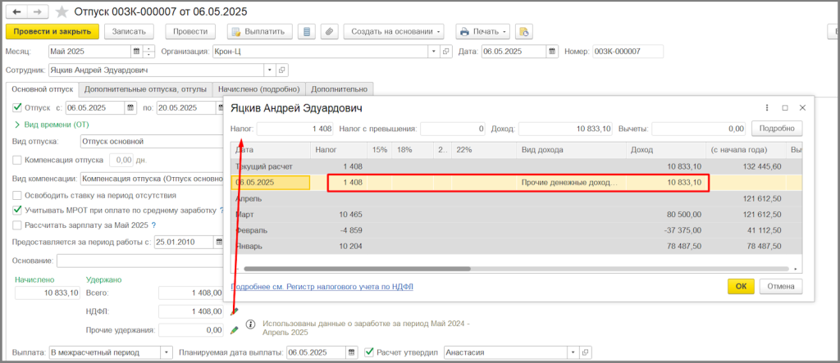
Task: Enable Рассчитать зарплату за Май 2025
Action: tap(17, 225)
